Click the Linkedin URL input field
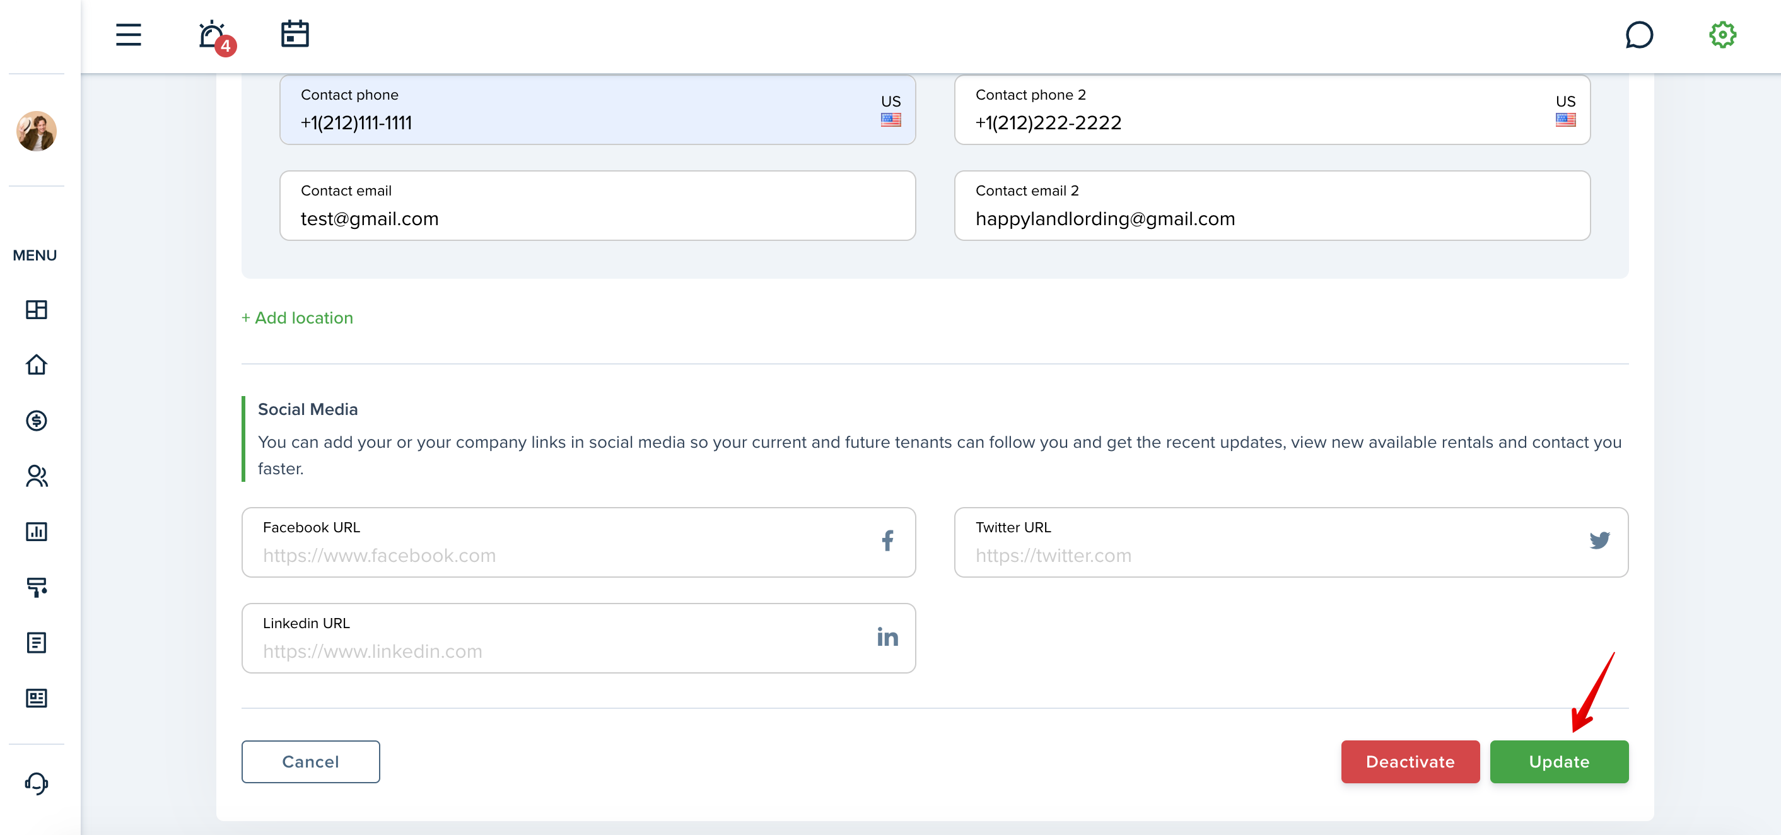The width and height of the screenshot is (1781, 835). 579,639
